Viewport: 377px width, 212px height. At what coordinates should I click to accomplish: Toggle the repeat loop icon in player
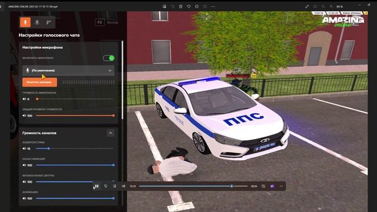click(x=263, y=186)
